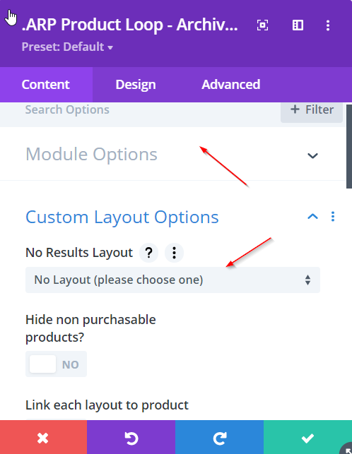Viewport: 352px width, 454px height.
Task: Select the Content tab
Action: [x=46, y=85]
